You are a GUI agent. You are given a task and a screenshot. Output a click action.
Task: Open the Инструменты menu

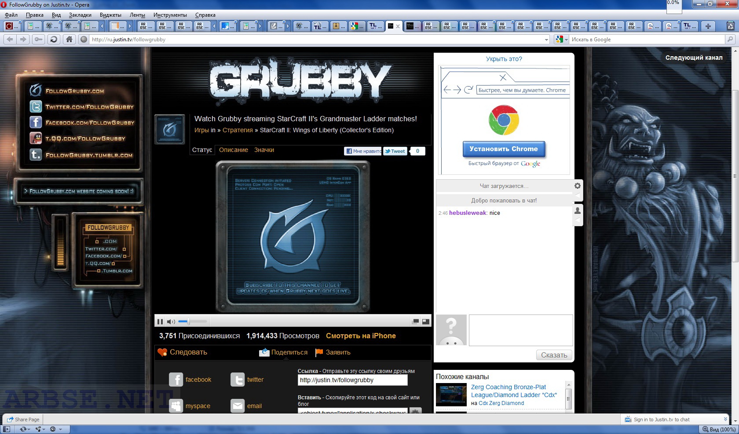pyautogui.click(x=170, y=15)
